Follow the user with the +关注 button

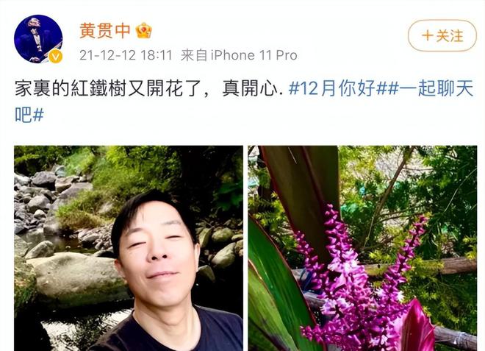tap(442, 35)
